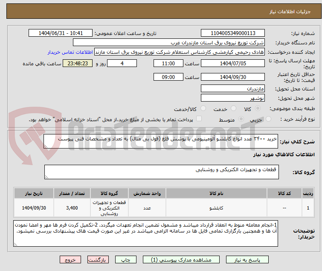Click the buyer notes text area
Viewport: 322px width, 271px height.
[145, 233]
